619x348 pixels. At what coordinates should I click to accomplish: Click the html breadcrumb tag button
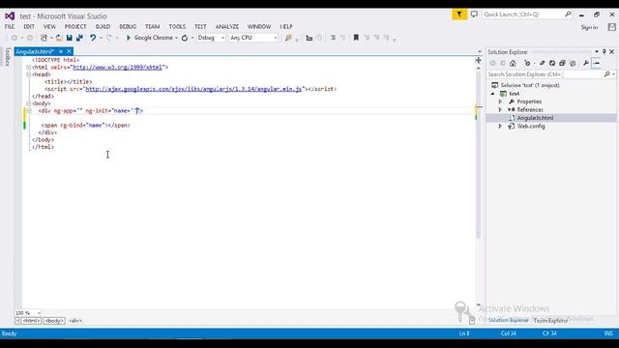(x=31, y=321)
